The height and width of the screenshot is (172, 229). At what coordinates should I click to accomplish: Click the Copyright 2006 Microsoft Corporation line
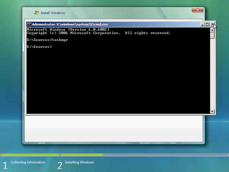[99, 33]
